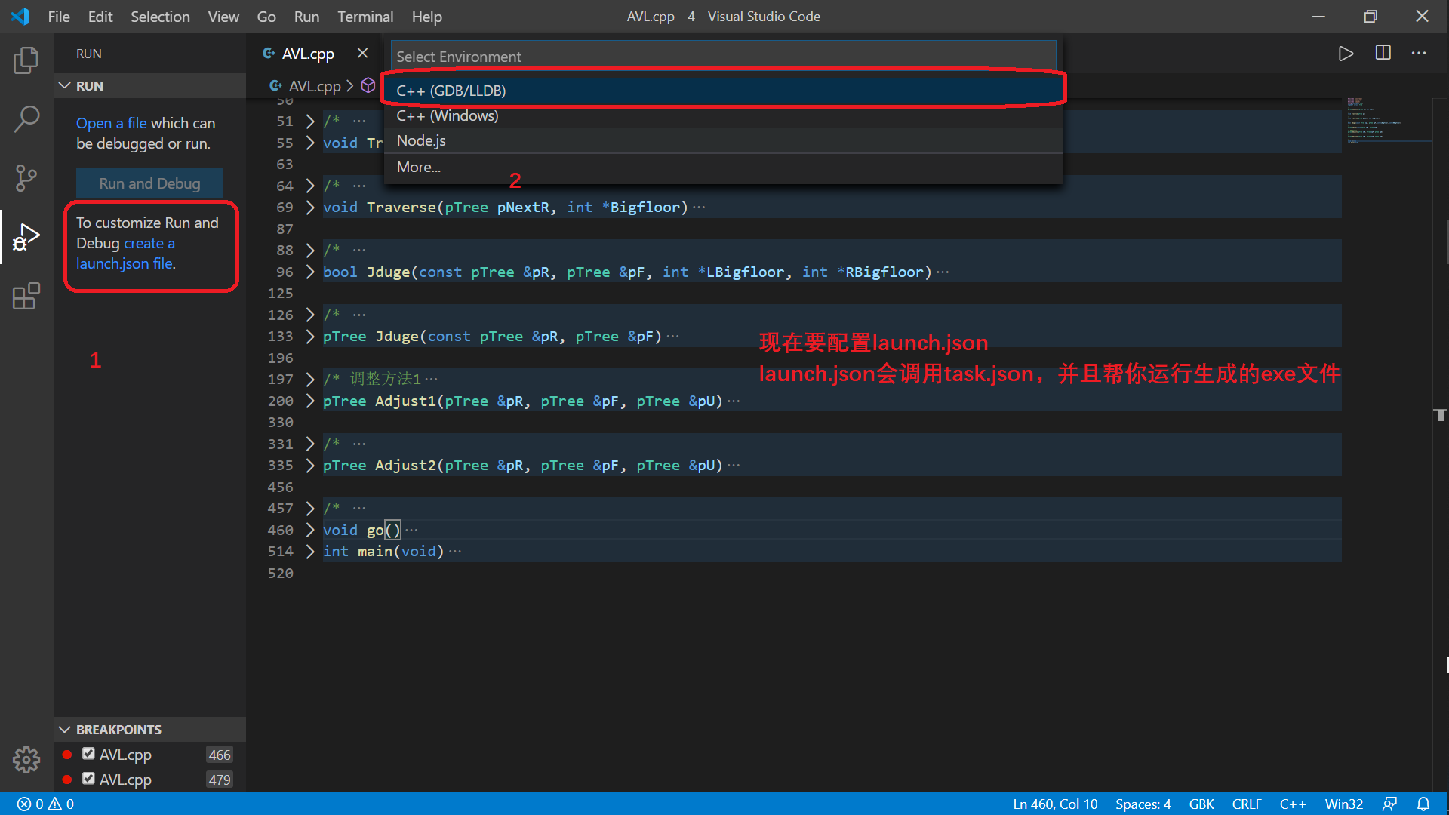Click the VS Code logo icon

20,16
